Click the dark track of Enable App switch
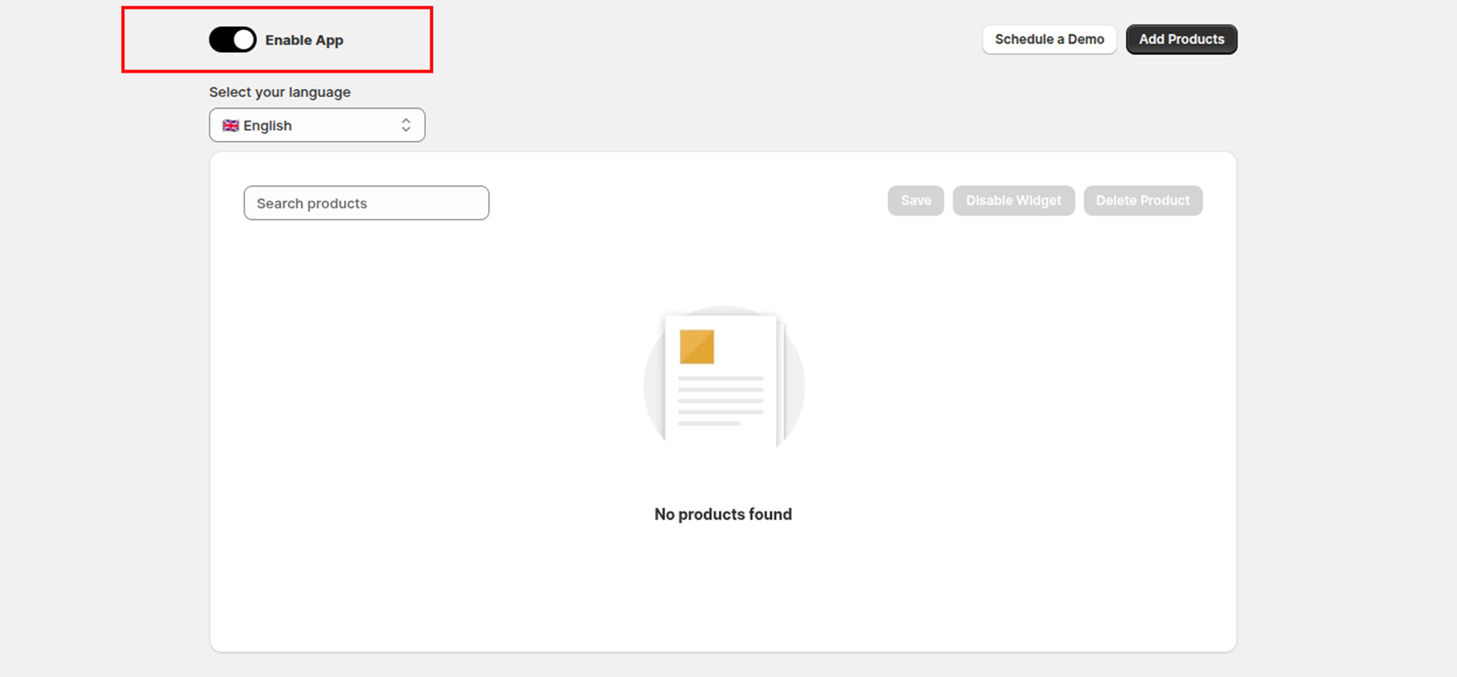This screenshot has width=1457, height=677. [221, 40]
